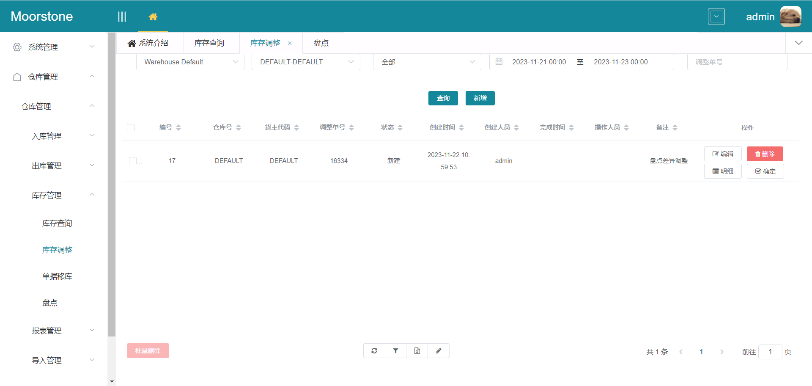Check the select-all checkbox in table header
812x386 pixels.
coord(131,127)
